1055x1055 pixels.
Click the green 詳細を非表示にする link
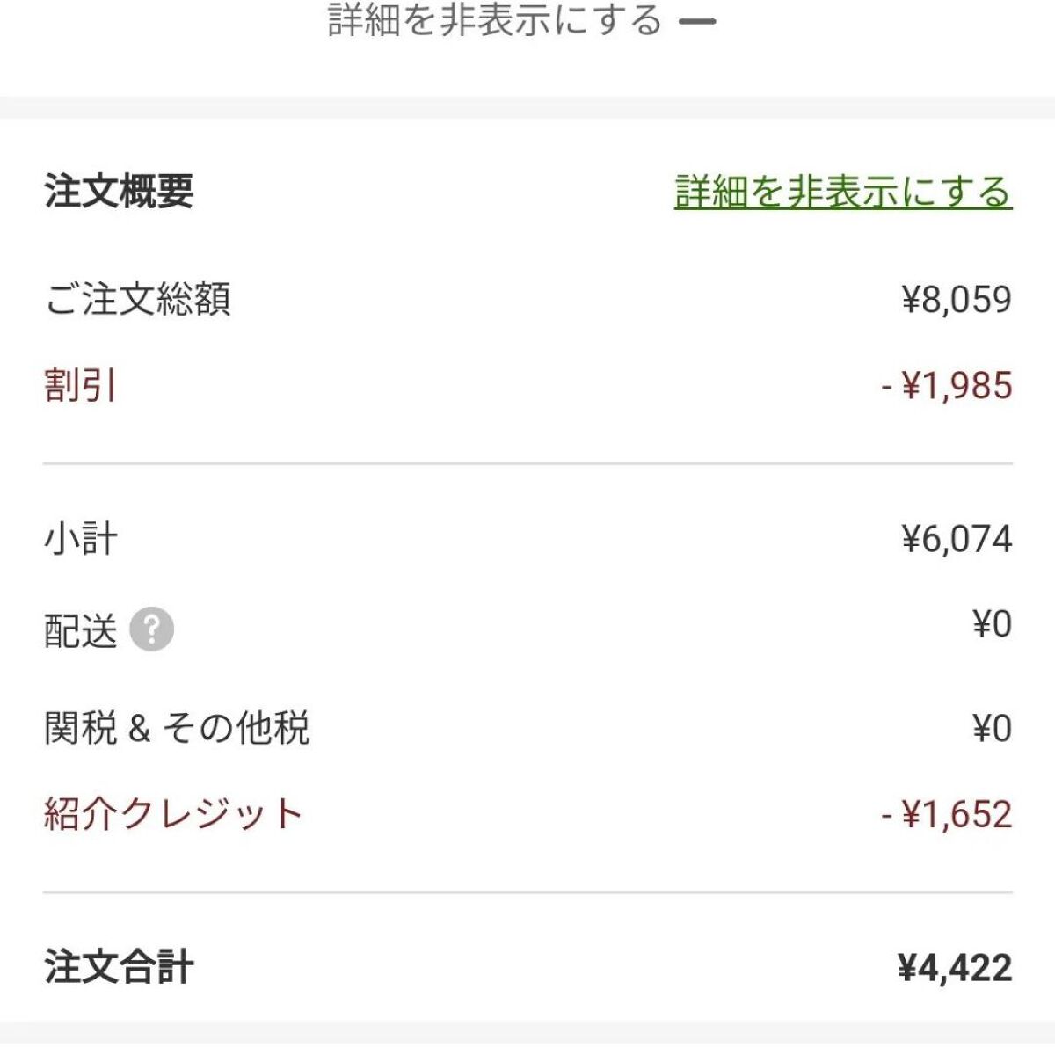[x=843, y=192]
